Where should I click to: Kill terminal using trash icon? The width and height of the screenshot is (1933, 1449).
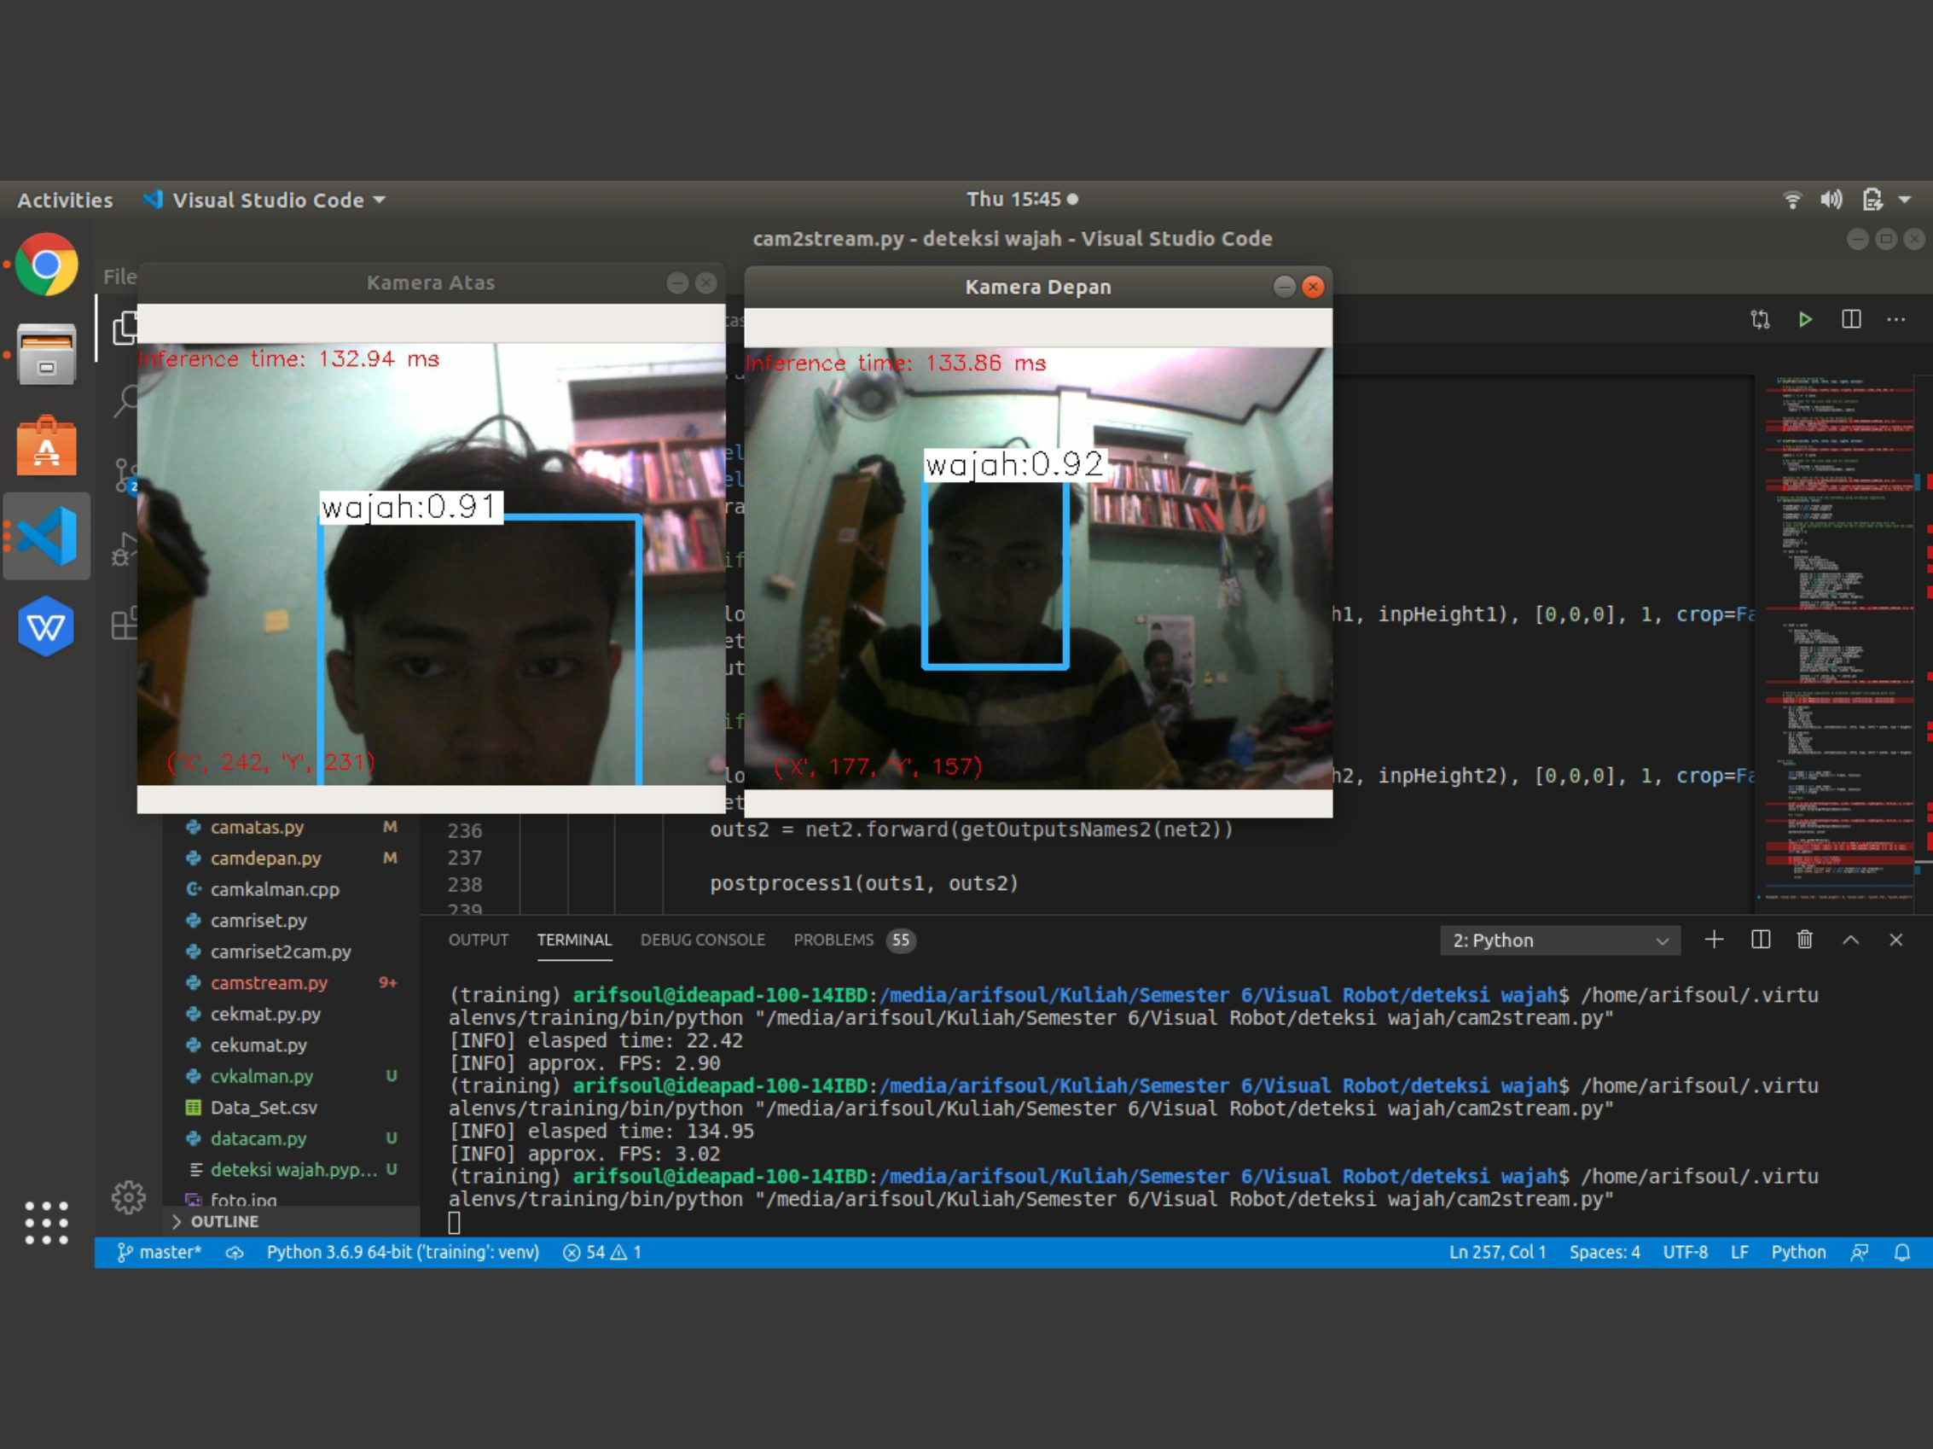(1804, 940)
